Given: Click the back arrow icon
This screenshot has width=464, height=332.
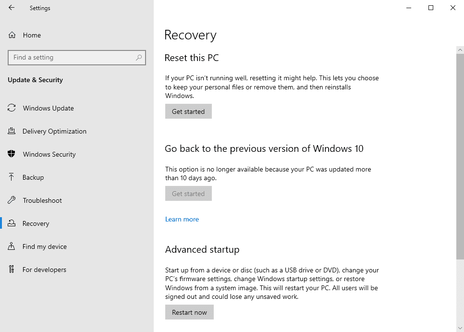Looking at the screenshot, I should (12, 8).
